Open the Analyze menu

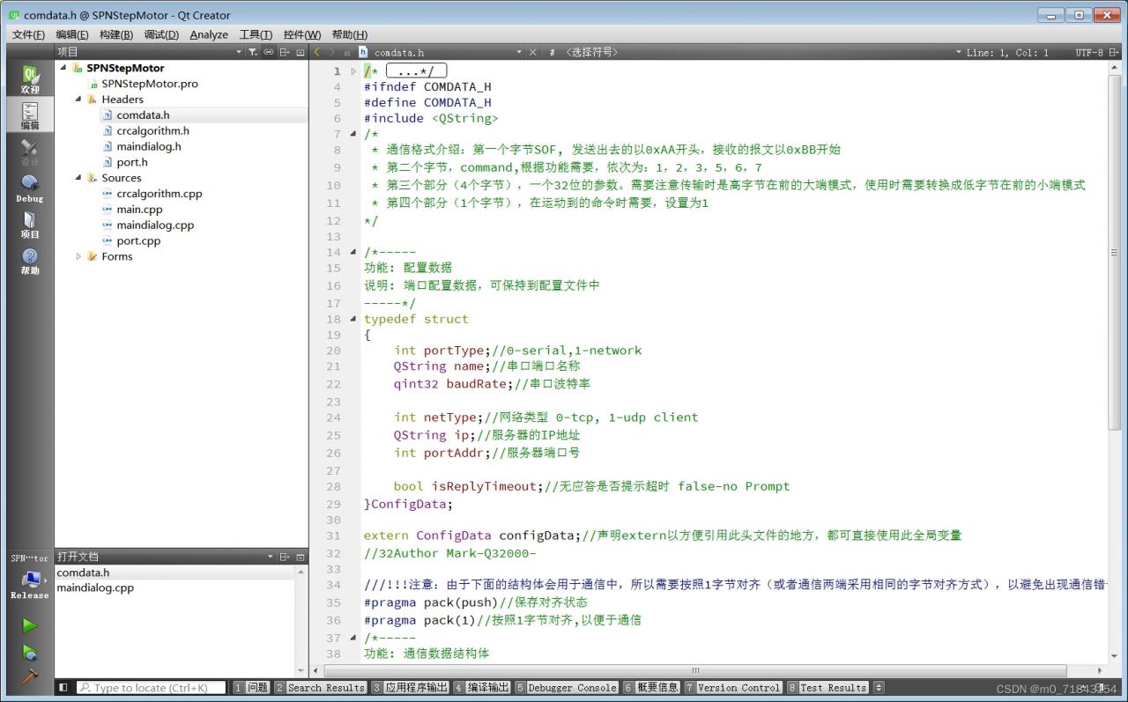tap(209, 34)
